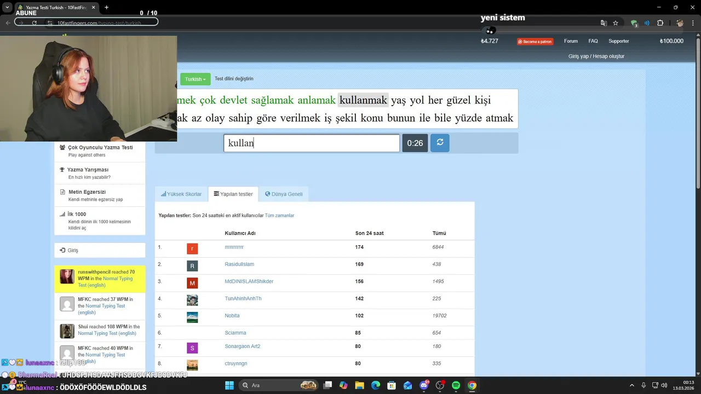Open Task View from the taskbar
This screenshot has height=394, width=701.
pyautogui.click(x=327, y=385)
